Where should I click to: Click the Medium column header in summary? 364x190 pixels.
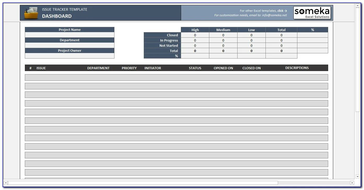(x=223, y=30)
